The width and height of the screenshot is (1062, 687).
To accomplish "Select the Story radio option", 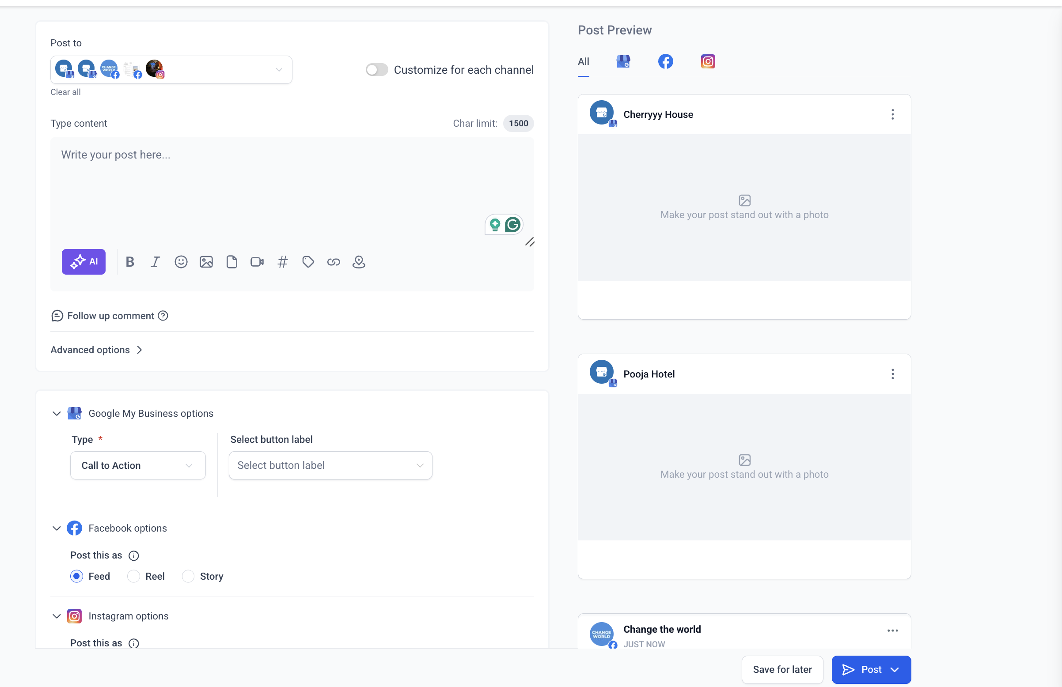I will click(188, 576).
